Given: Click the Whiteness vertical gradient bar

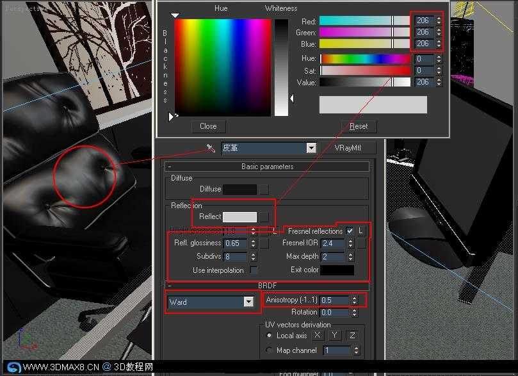Looking at the screenshot, I should click(282, 67).
